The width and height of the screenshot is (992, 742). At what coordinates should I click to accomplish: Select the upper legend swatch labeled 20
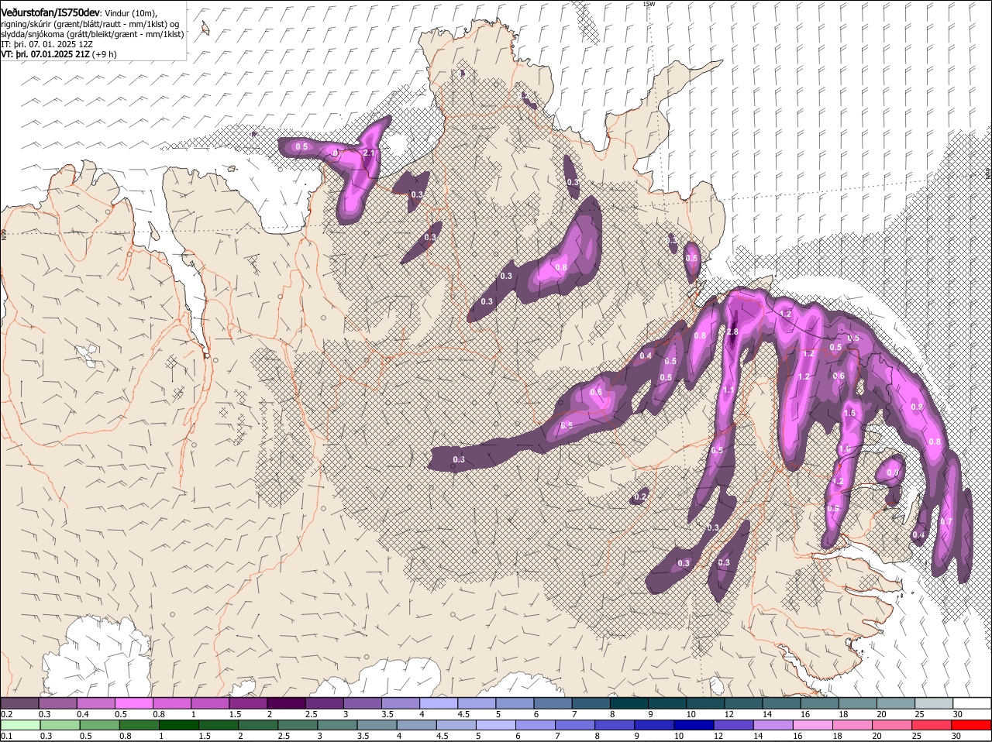895,702
